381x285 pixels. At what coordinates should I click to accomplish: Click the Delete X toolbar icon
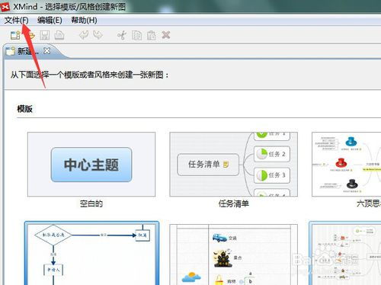[x=166, y=35]
